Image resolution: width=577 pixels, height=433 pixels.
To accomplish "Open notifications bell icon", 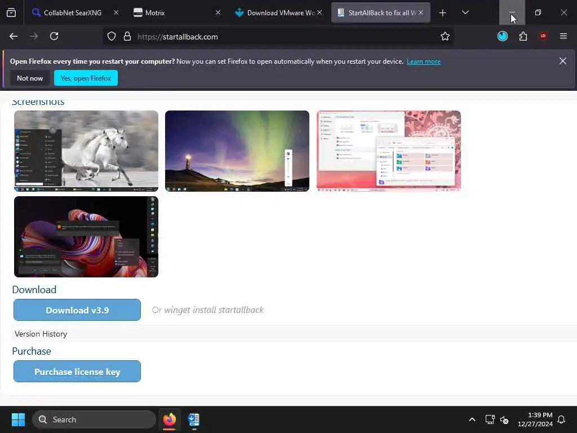I will 562,419.
